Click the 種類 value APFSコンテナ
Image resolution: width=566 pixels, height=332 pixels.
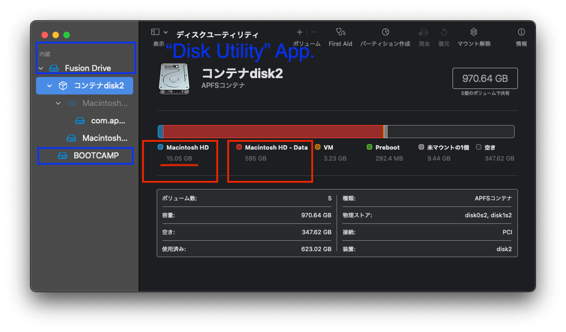click(x=493, y=198)
